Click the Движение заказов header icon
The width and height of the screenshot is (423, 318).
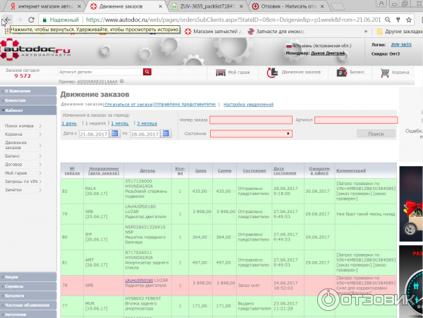tap(272, 72)
